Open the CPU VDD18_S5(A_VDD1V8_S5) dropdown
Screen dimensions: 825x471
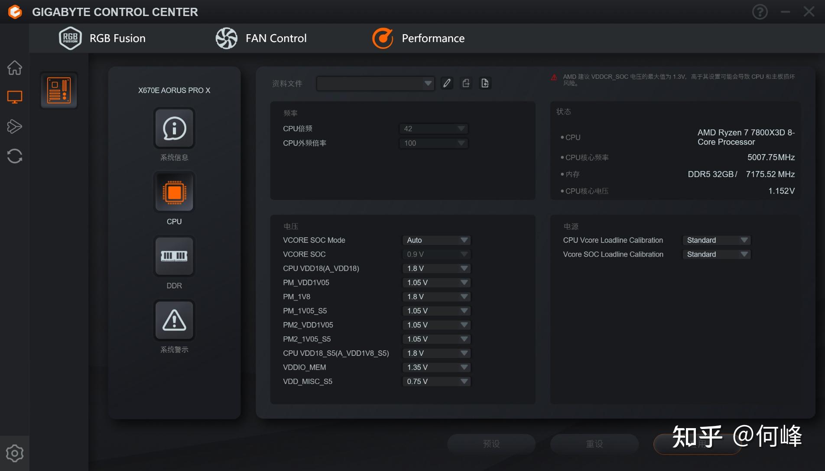pos(436,353)
